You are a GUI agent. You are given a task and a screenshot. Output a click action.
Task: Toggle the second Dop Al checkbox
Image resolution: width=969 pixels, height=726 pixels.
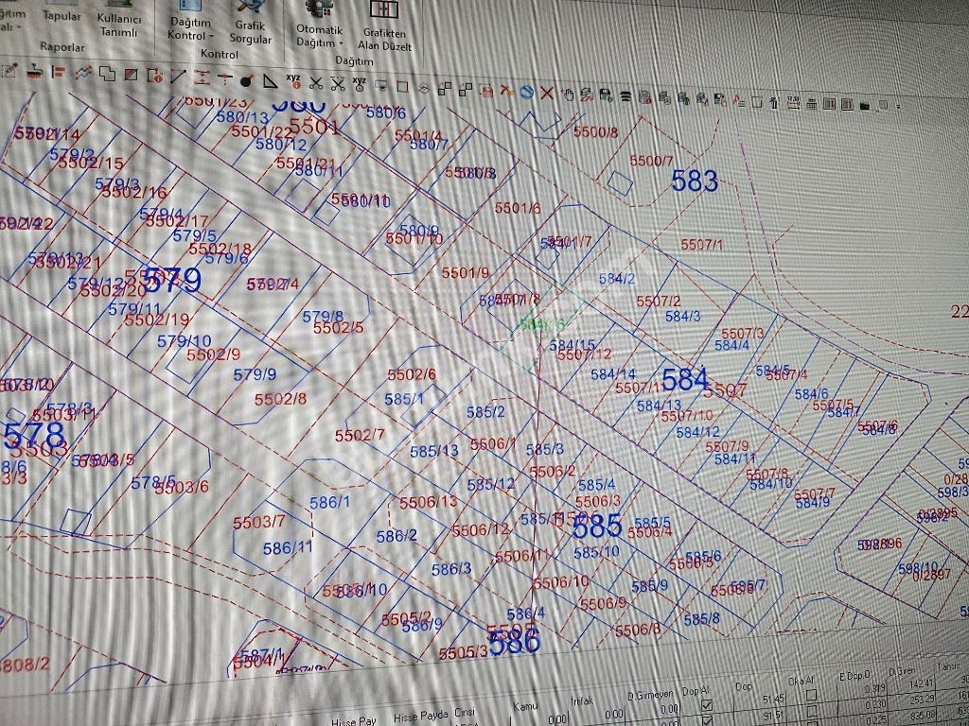(x=707, y=720)
